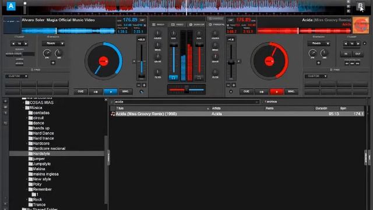Start playback on the left deck
Image resolution: width=373 pixels, height=210 pixels.
[x=111, y=92]
